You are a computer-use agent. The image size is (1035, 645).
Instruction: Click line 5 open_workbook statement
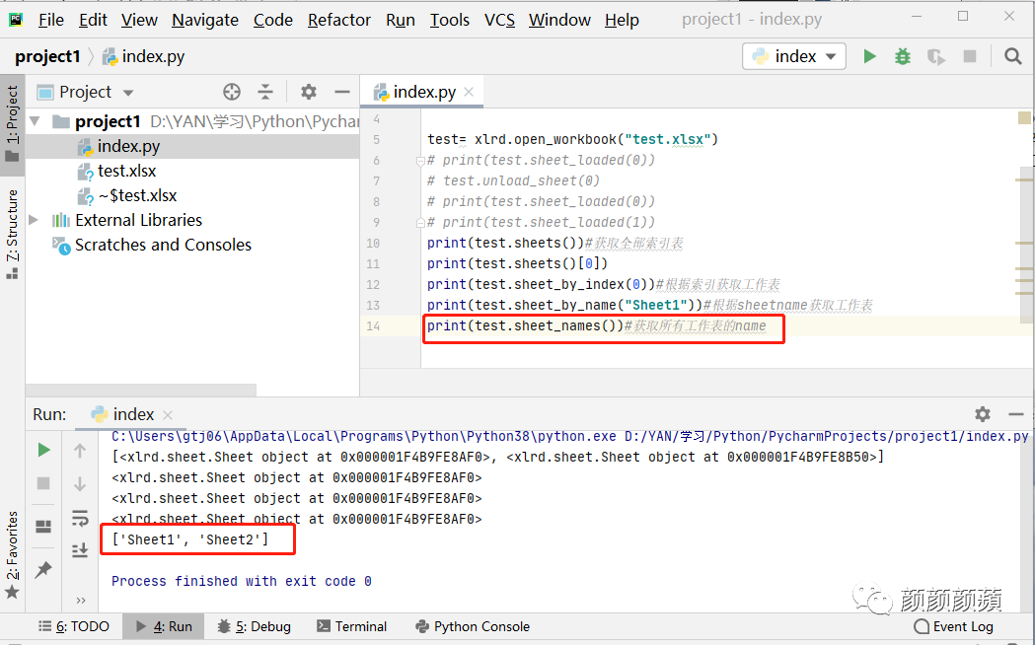point(572,140)
